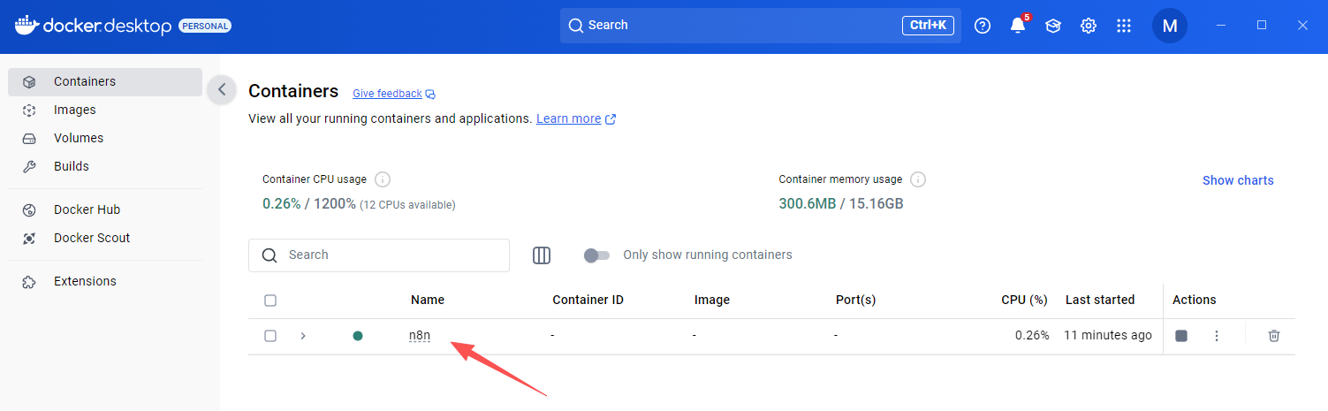The image size is (1328, 411).
Task: Open the notifications bell icon
Action: [1018, 26]
